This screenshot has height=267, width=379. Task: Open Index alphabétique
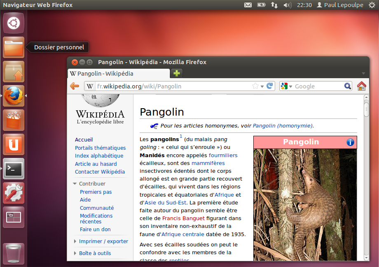point(99,156)
